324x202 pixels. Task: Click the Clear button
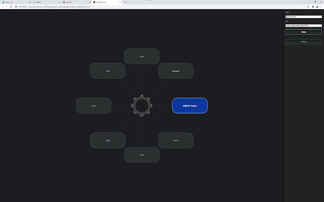point(304,41)
